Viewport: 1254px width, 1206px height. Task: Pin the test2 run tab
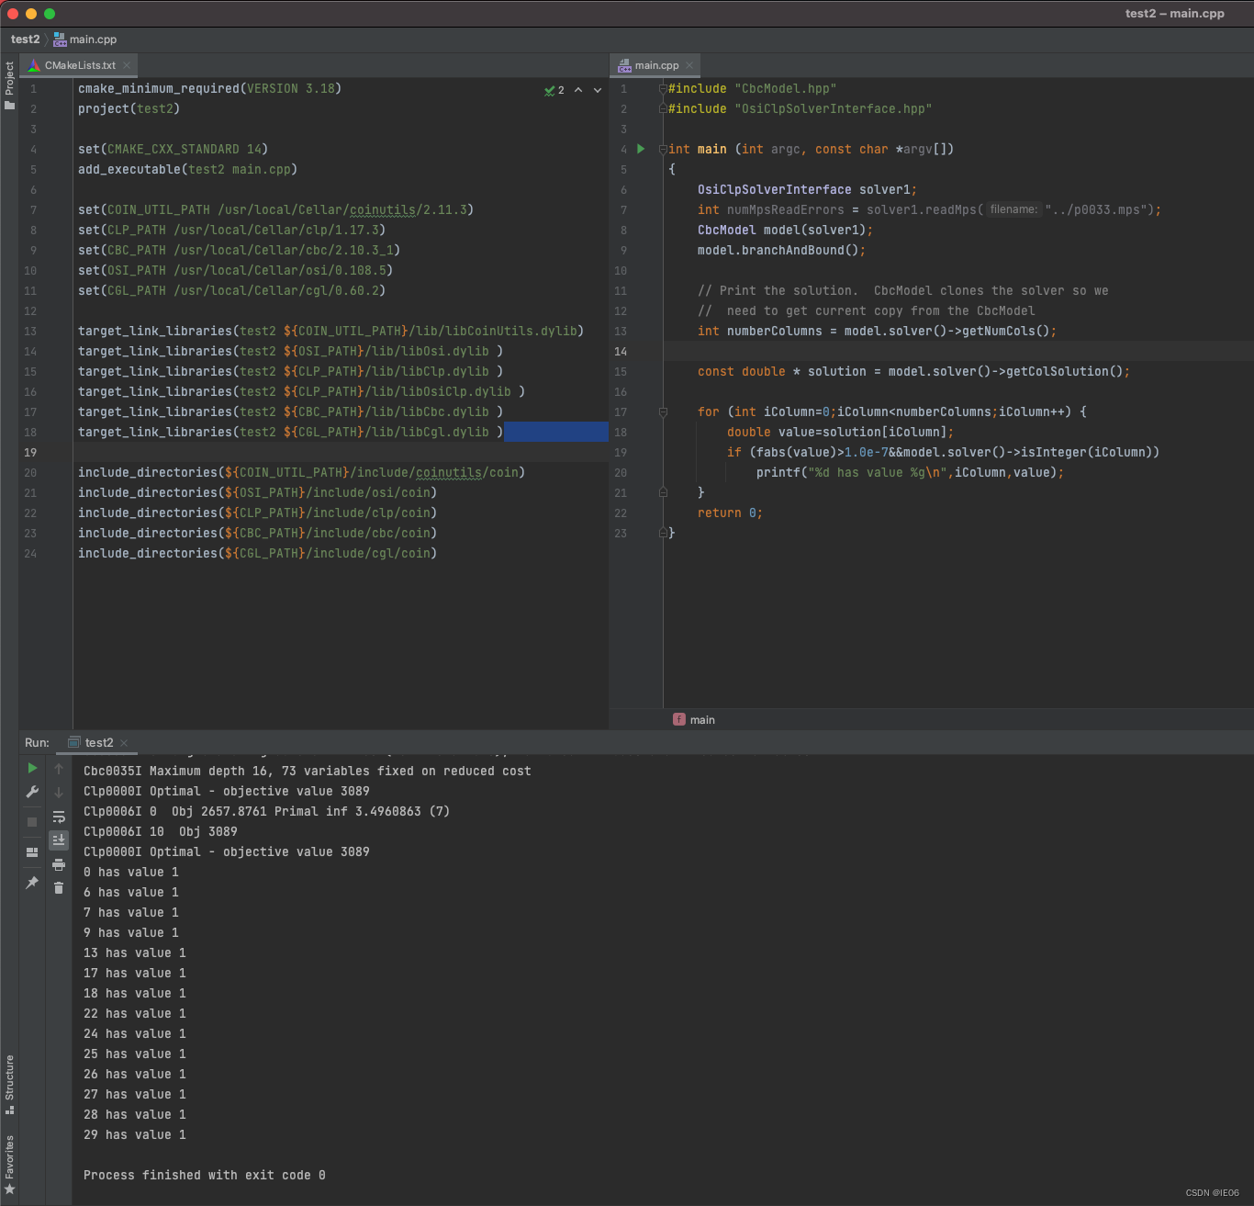click(32, 883)
